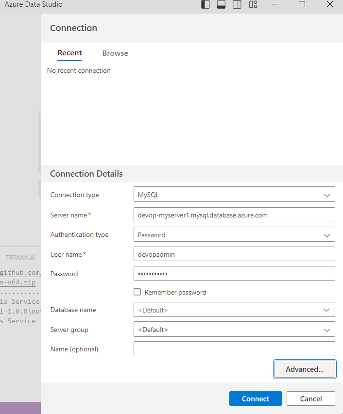The image size is (343, 414).
Task: Close the Azure Data Studio window
Action: click(x=330, y=4)
